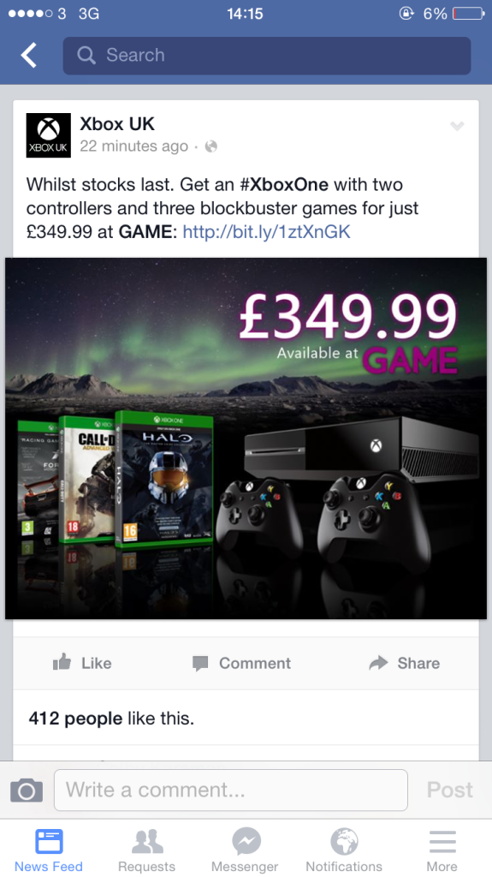Tap the Share arrow icon
The width and height of the screenshot is (492, 877).
(x=378, y=663)
